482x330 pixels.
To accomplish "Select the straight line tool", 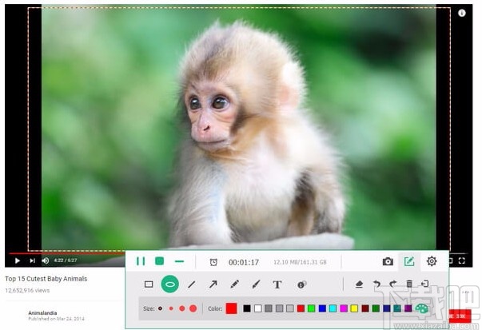I will [x=192, y=284].
